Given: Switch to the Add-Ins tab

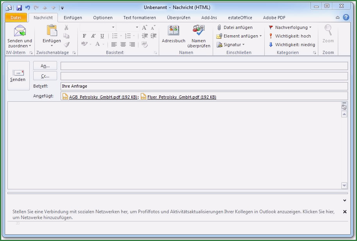Looking at the screenshot, I should (x=209, y=18).
